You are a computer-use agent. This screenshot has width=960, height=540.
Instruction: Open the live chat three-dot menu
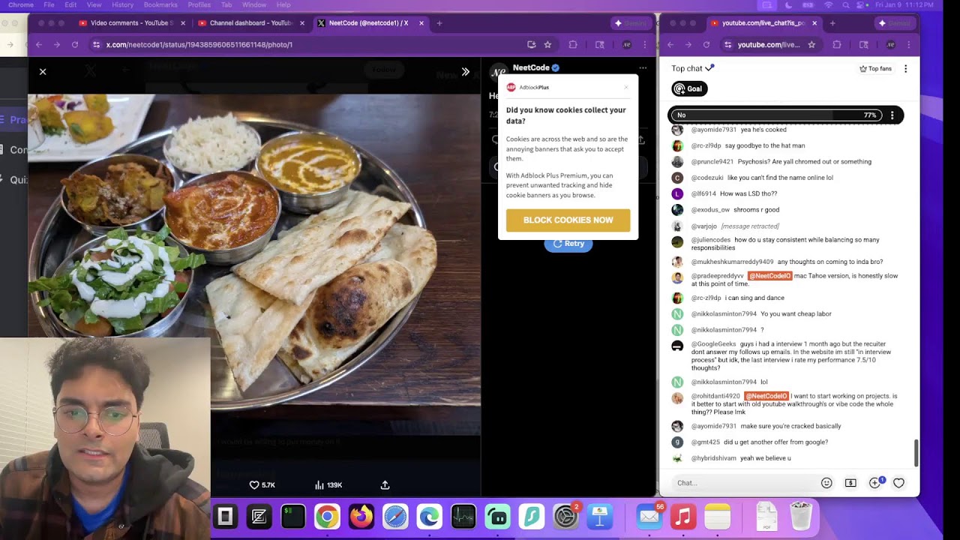(905, 69)
